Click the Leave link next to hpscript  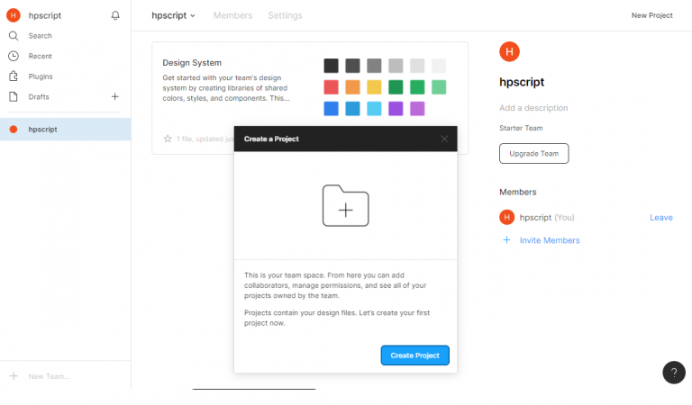pos(660,218)
